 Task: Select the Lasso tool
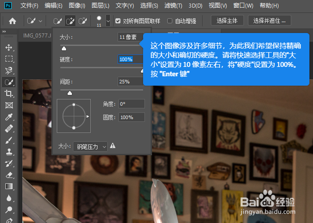tap(9, 70)
